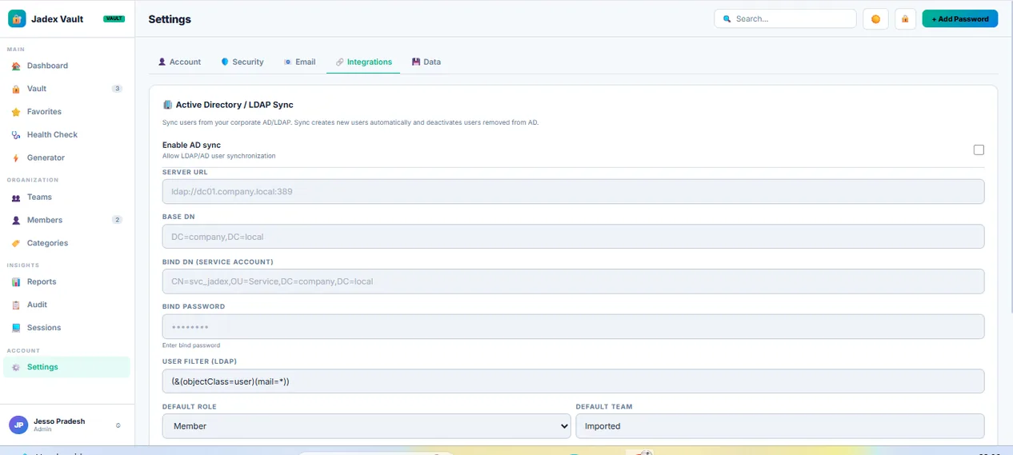Click the Jadex Vault logo icon

17,18
